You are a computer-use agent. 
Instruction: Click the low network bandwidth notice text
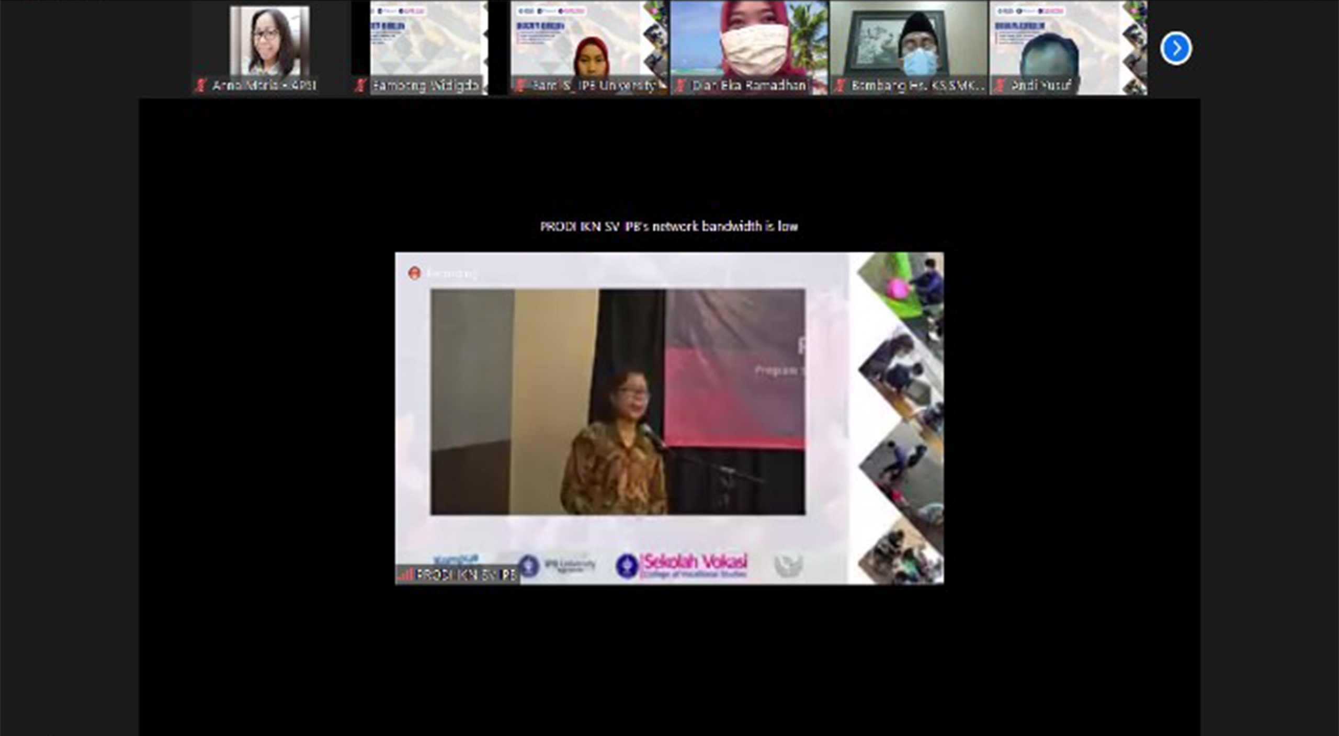[x=669, y=227]
